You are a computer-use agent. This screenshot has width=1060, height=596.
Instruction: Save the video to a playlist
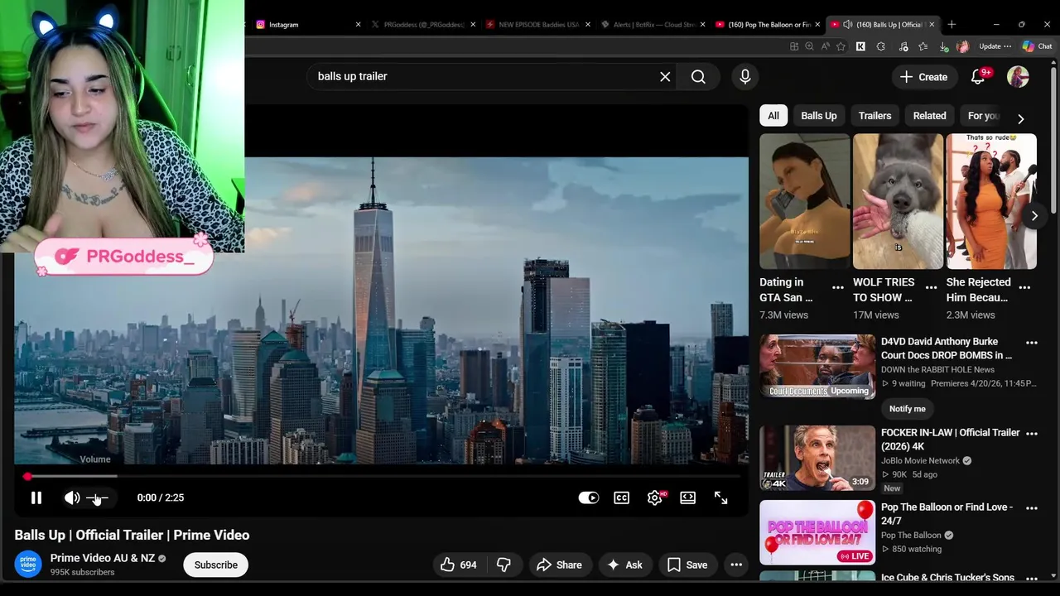[x=687, y=565]
